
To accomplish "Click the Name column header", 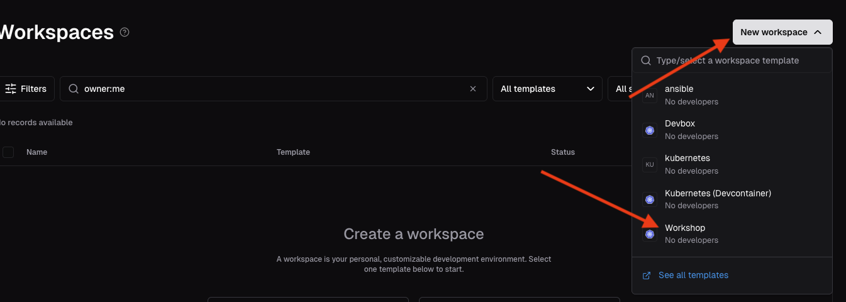I will (x=36, y=152).
